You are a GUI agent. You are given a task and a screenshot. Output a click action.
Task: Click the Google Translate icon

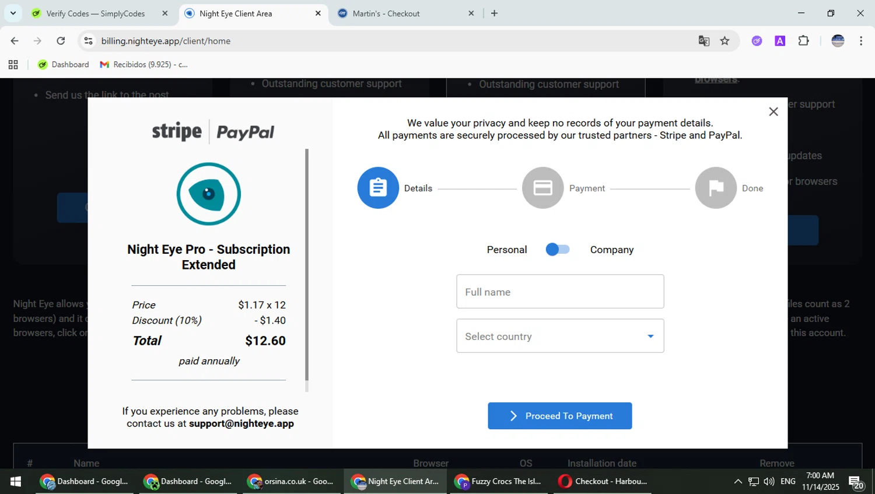pos(704,41)
